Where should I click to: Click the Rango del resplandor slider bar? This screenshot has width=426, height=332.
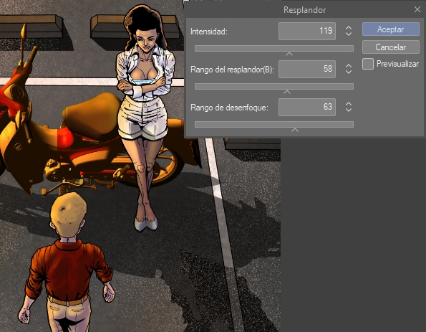(274, 87)
